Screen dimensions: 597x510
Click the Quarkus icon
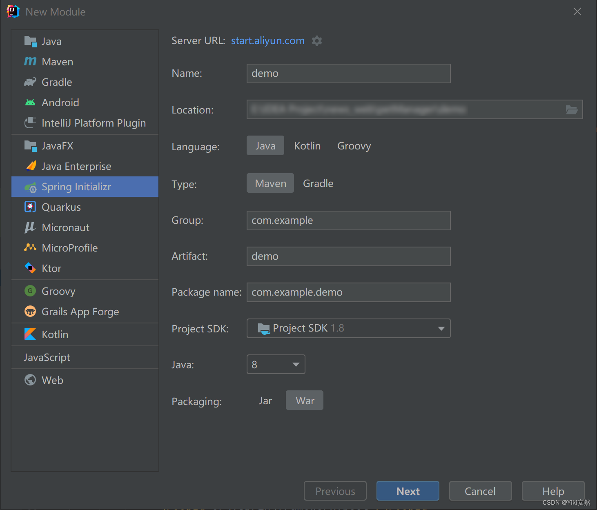click(30, 207)
